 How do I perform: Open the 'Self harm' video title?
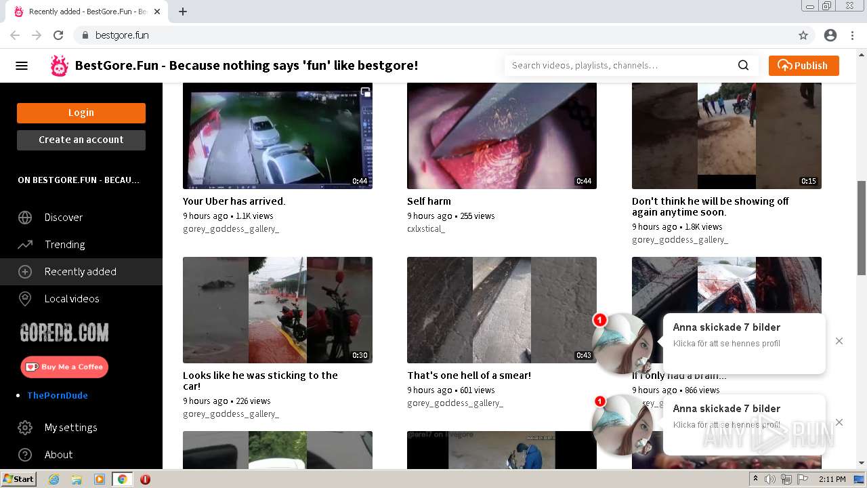(x=429, y=201)
